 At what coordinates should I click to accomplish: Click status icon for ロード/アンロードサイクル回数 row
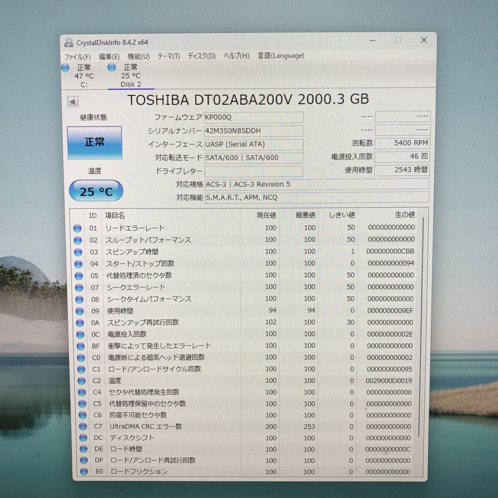(82, 369)
